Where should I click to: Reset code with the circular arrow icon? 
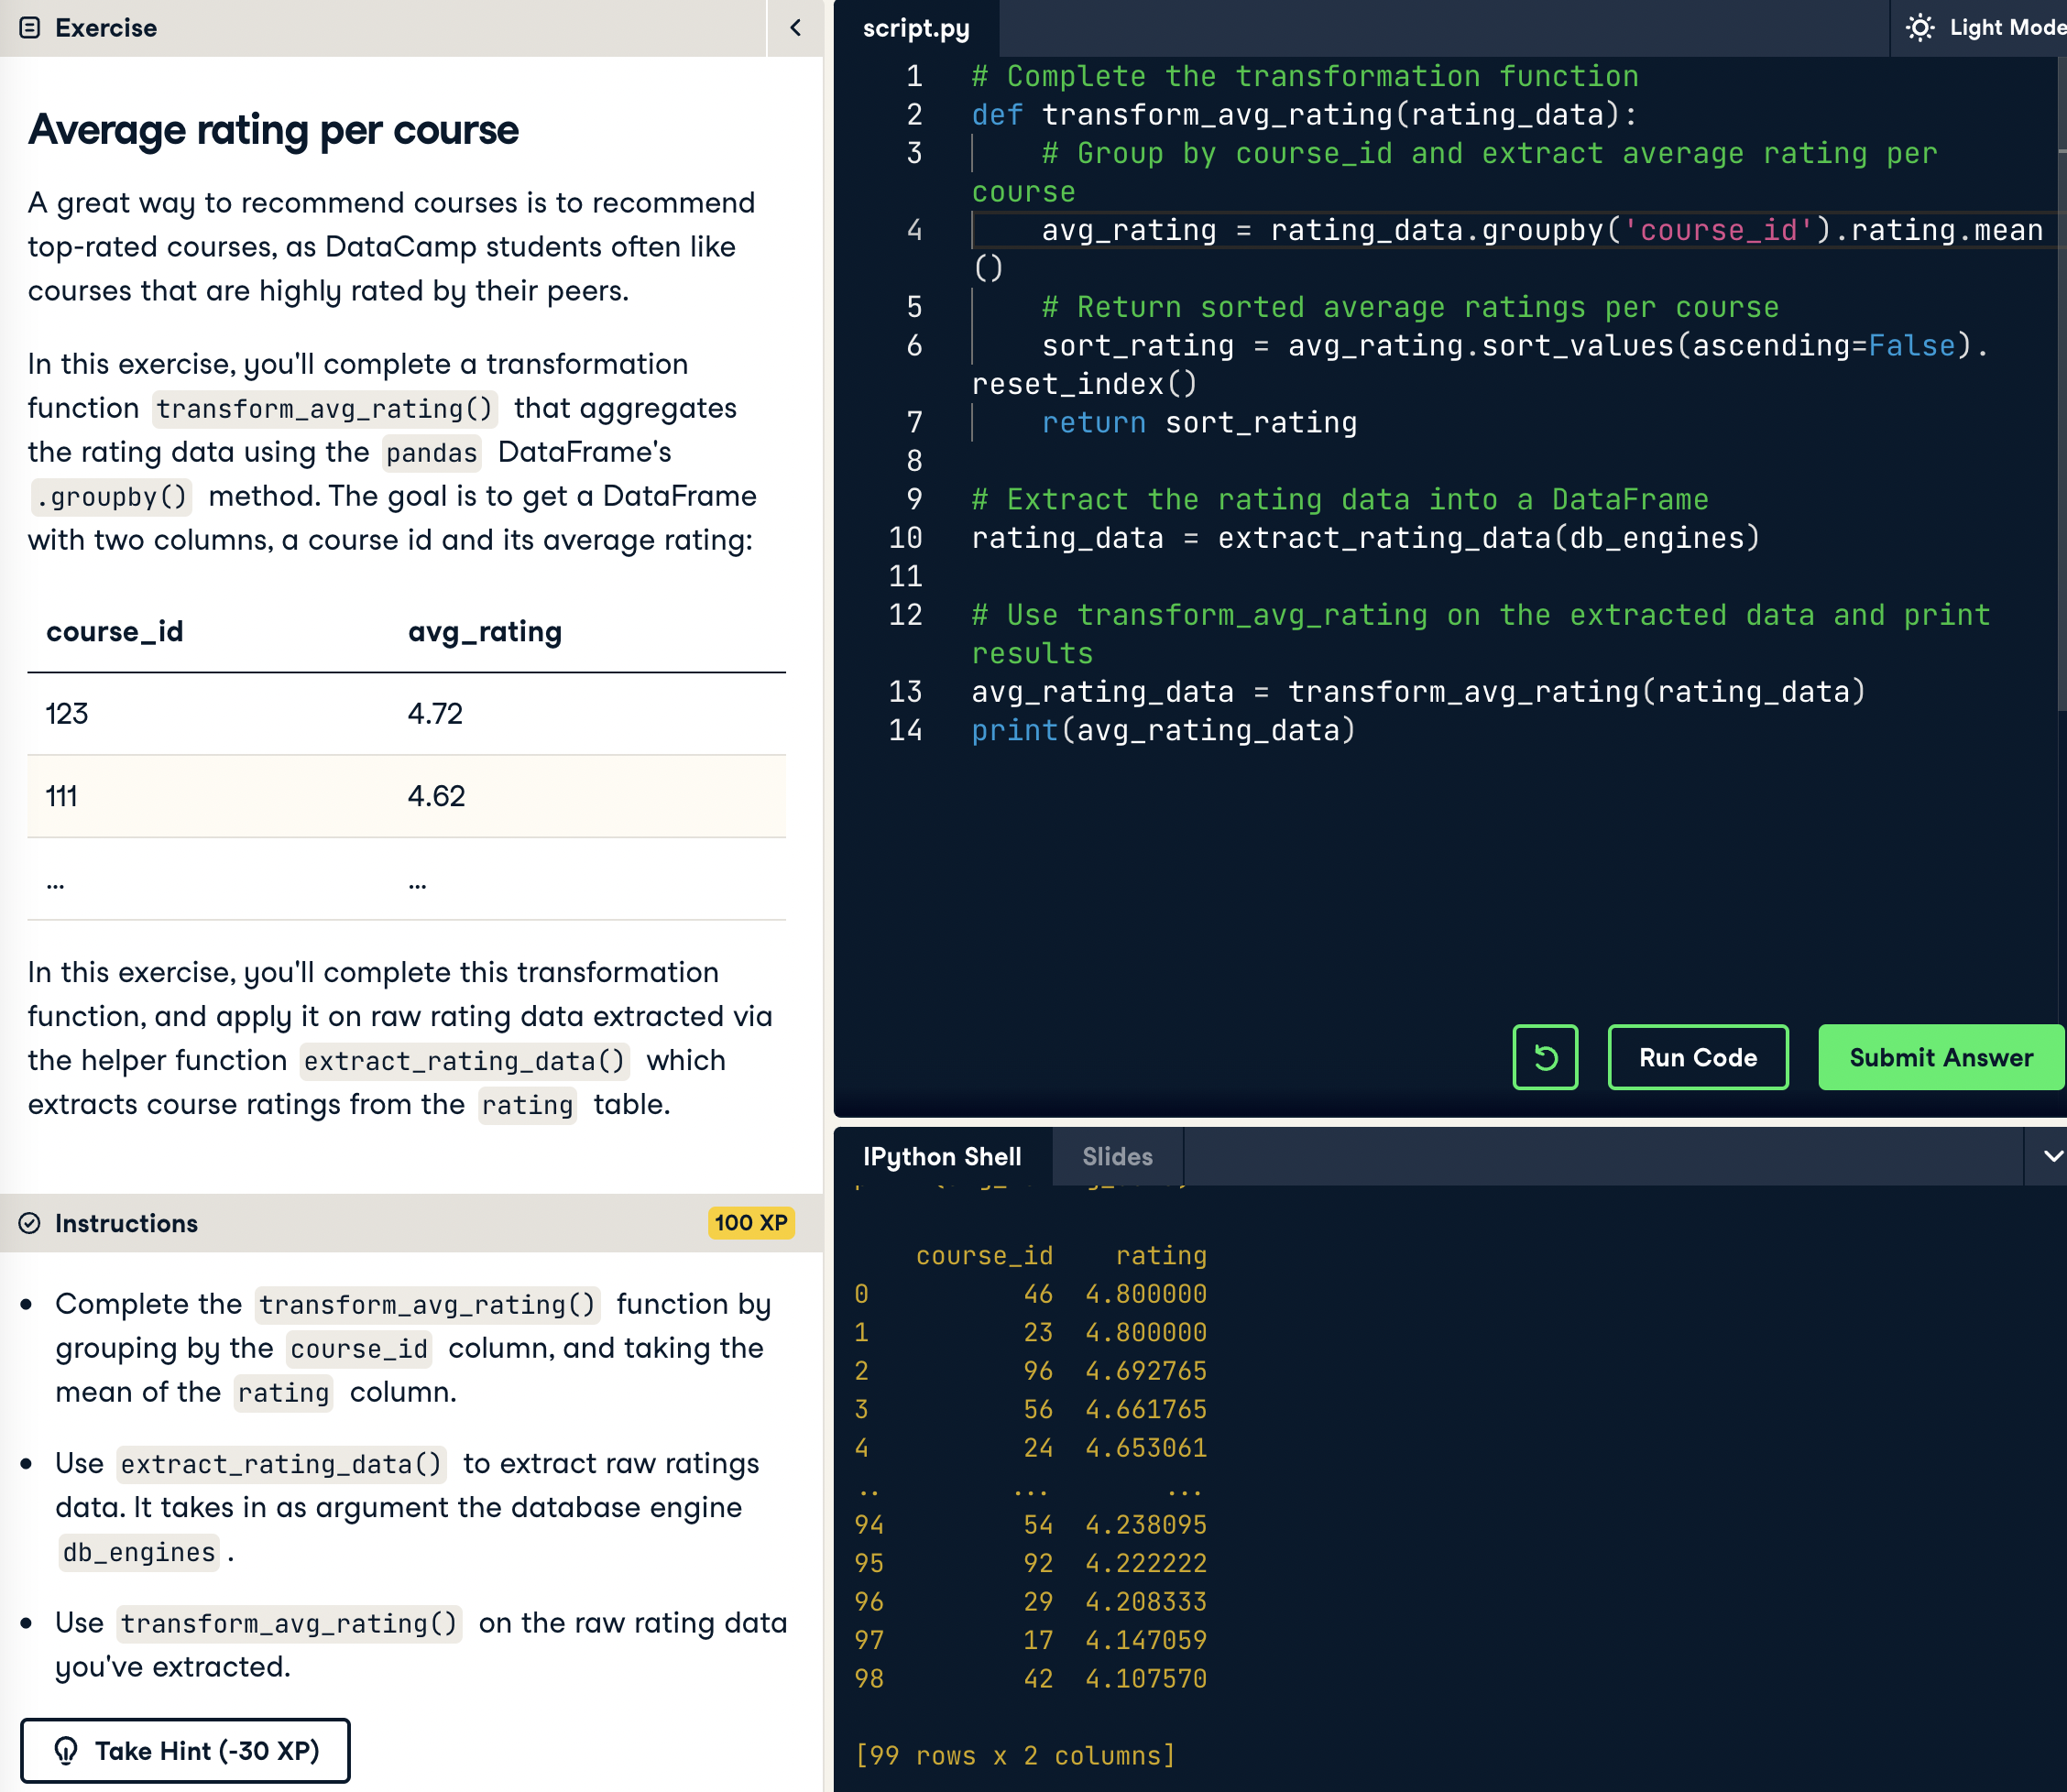1544,1057
